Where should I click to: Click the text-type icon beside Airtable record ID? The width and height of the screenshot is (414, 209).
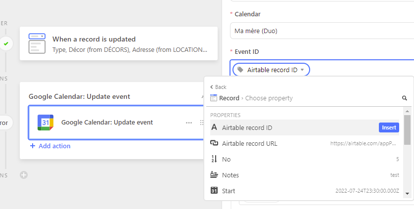[214, 127]
